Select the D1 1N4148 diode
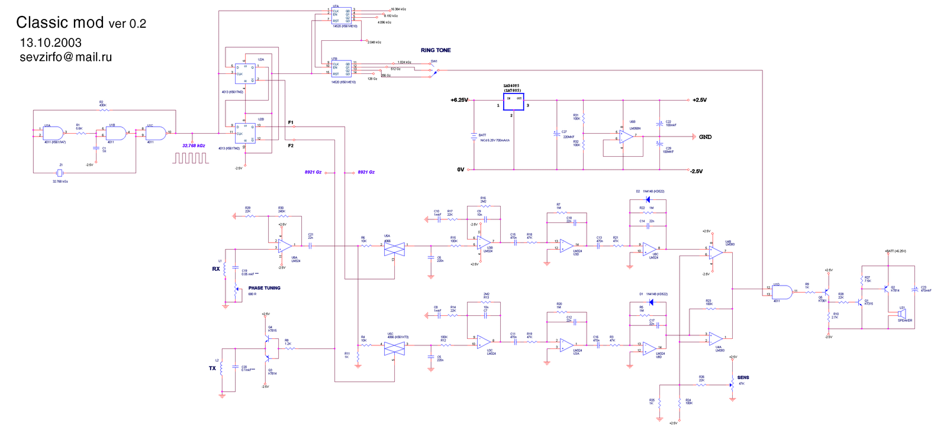 pyautogui.click(x=651, y=302)
